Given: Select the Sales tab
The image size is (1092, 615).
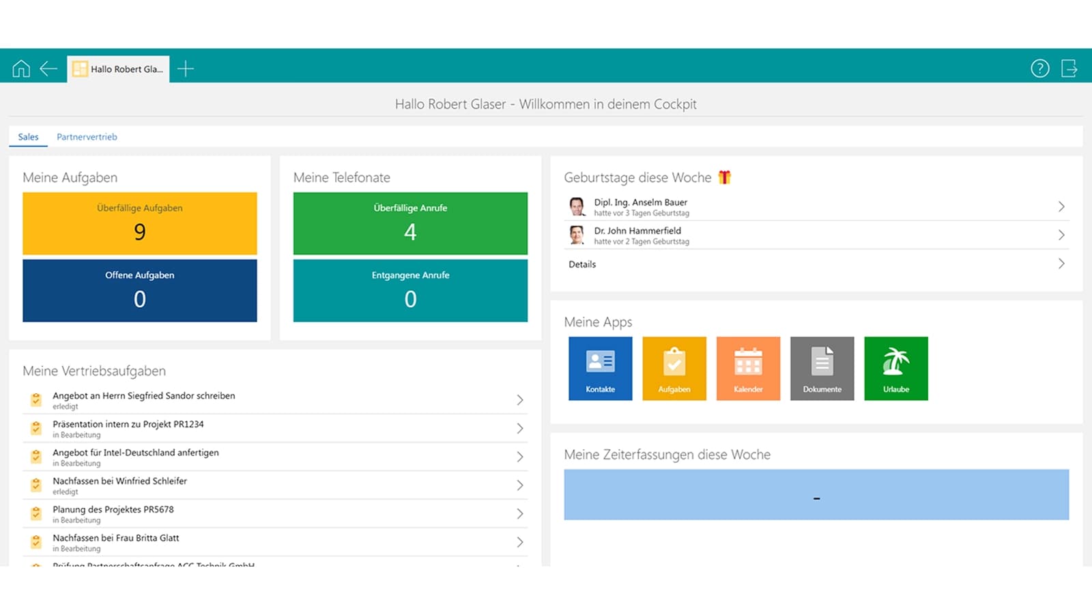Looking at the screenshot, I should tap(28, 137).
